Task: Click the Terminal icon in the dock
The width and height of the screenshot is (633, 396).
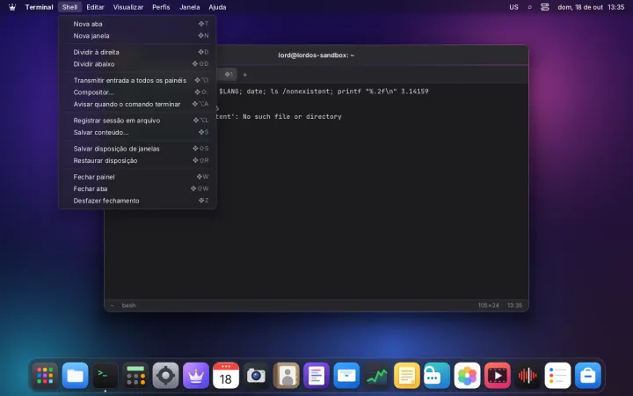Action: (105, 376)
